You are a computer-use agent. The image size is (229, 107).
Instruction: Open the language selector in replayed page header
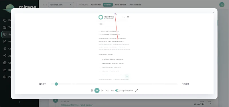tap(123, 17)
